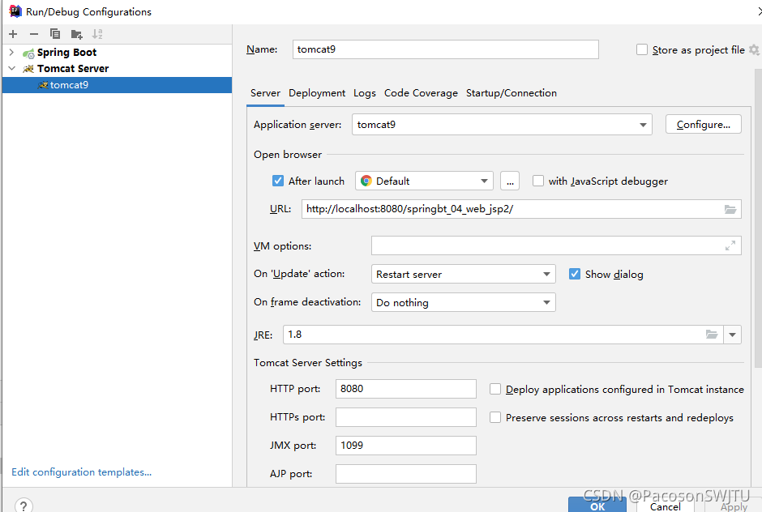
Task: Open the Default browser dropdown
Action: 424,181
